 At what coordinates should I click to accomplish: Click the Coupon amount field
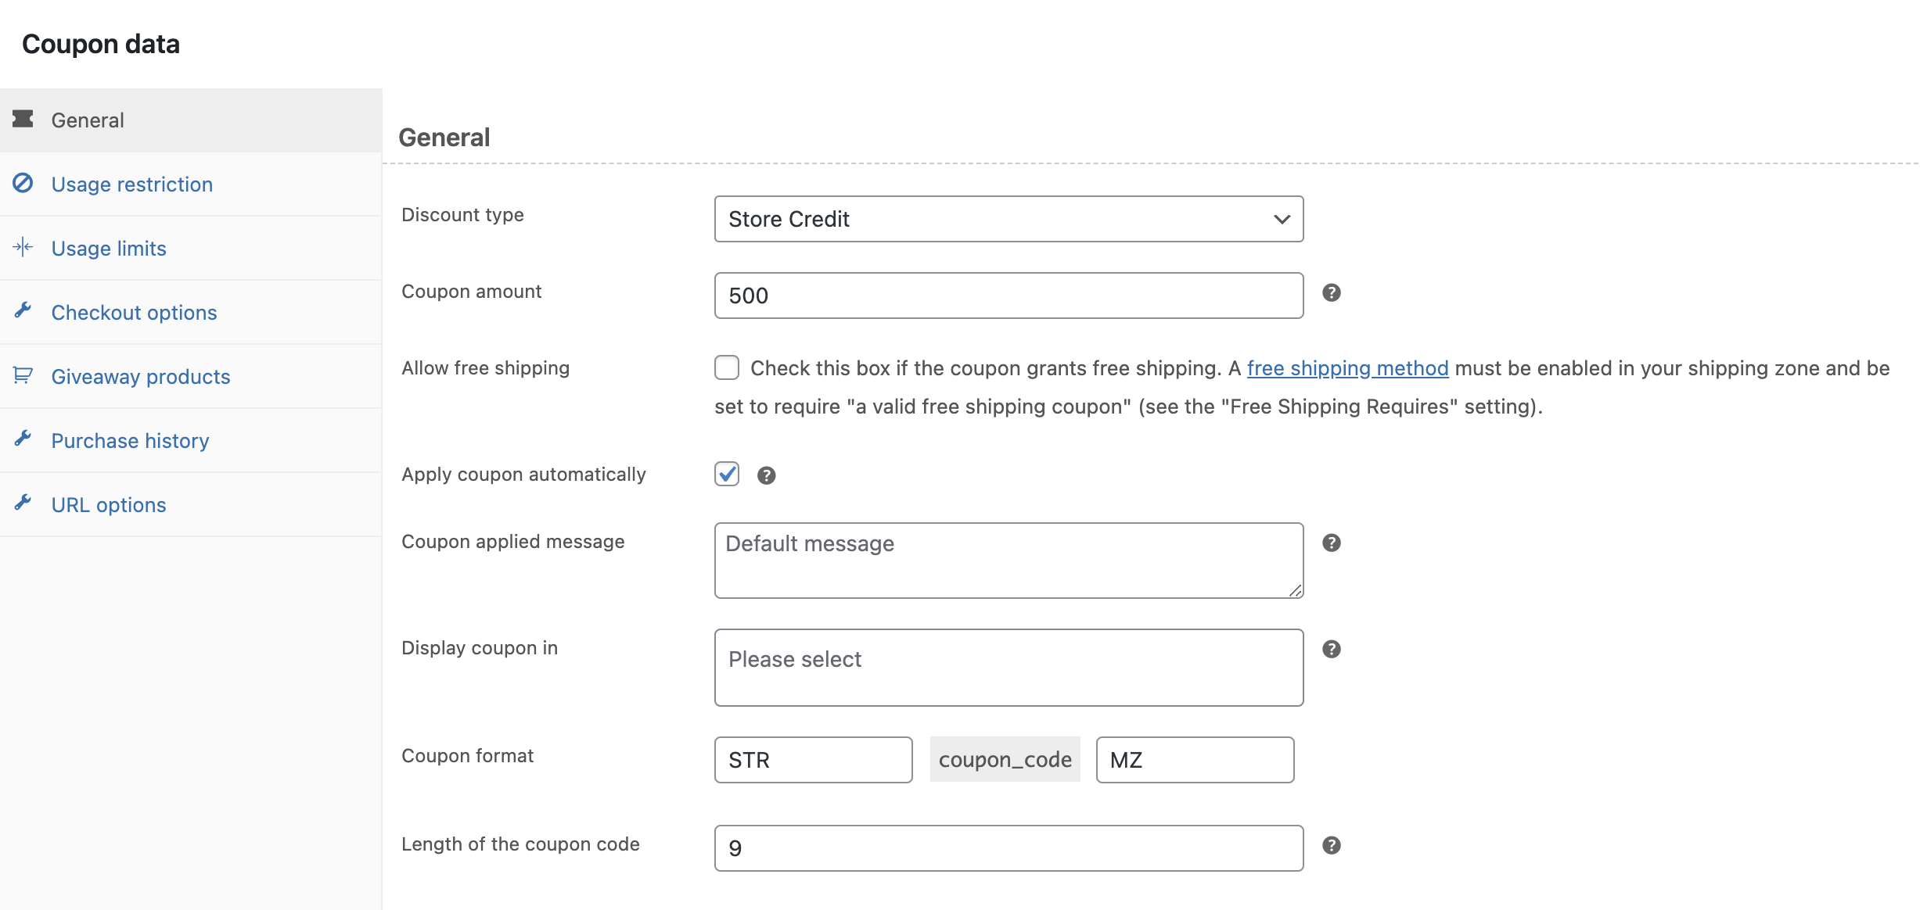click(x=1009, y=296)
